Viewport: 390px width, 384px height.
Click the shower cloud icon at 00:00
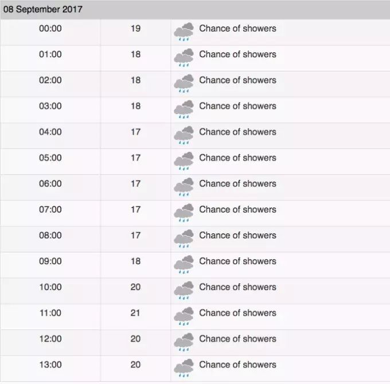coord(184,32)
